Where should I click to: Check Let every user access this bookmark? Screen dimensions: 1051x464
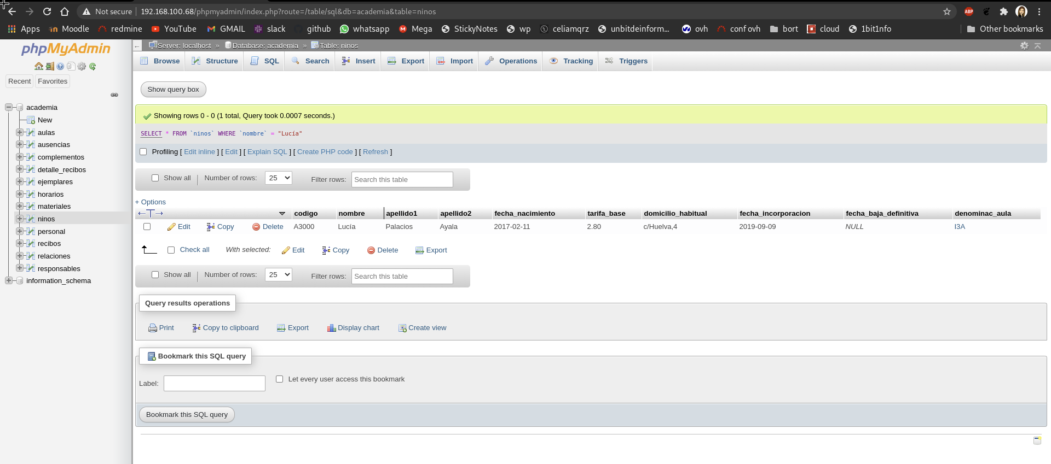pyautogui.click(x=280, y=379)
